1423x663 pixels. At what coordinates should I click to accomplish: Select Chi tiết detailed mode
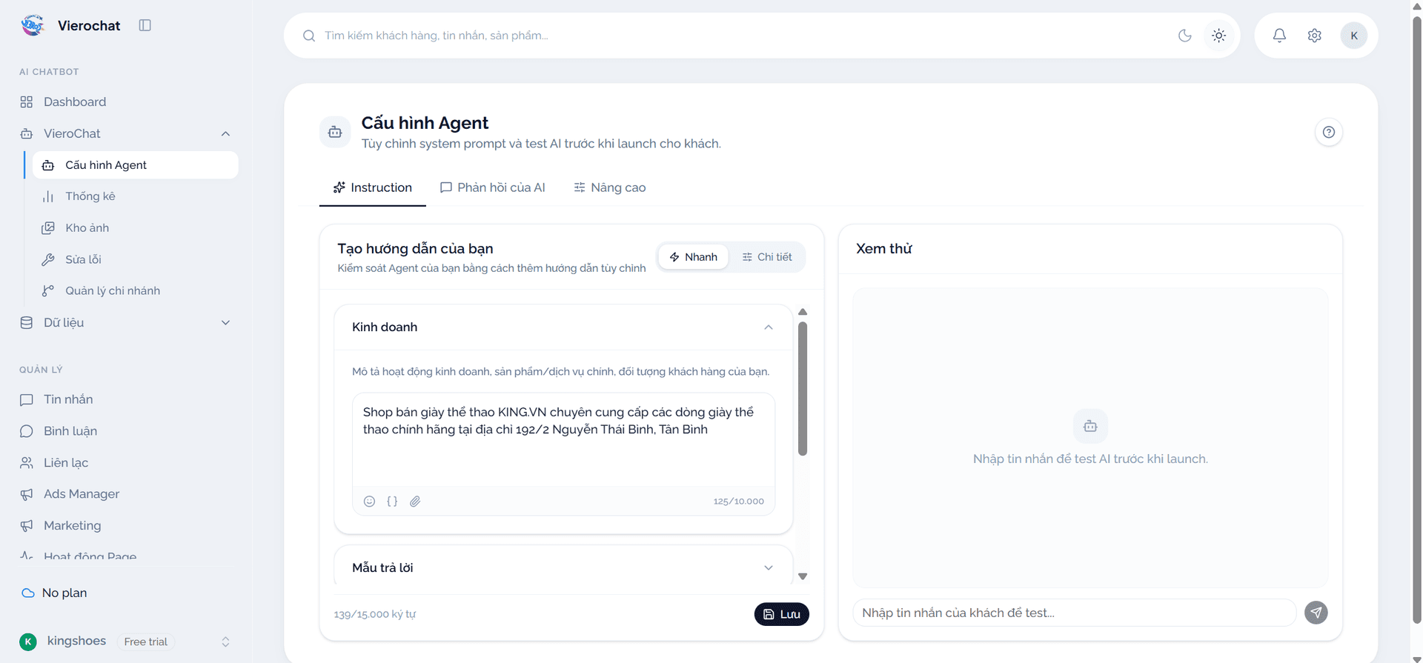coord(767,257)
